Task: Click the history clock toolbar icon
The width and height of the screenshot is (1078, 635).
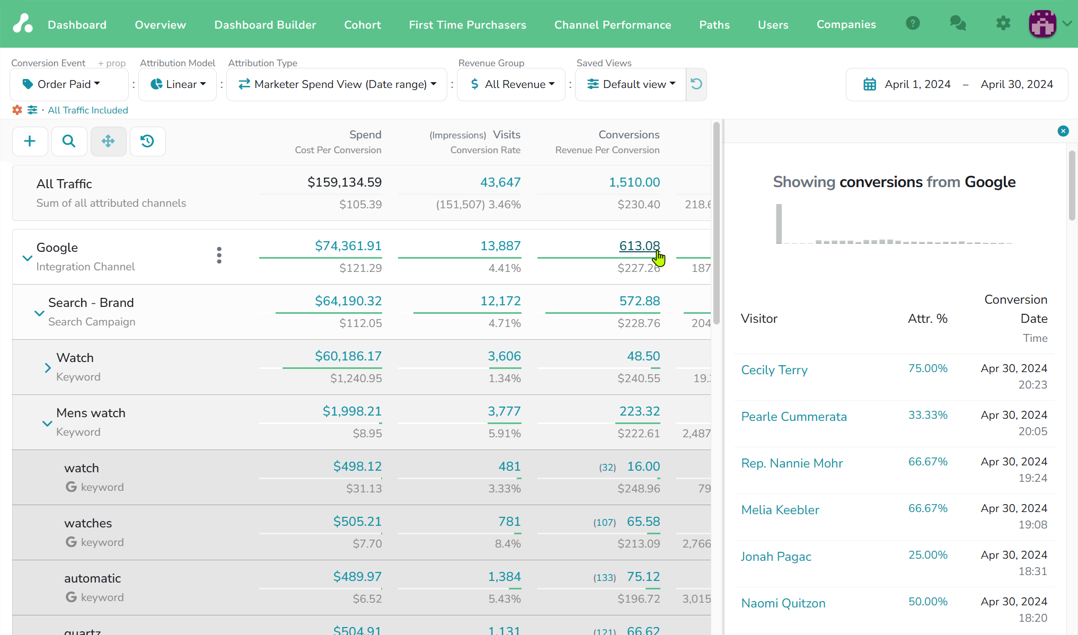Action: [147, 141]
